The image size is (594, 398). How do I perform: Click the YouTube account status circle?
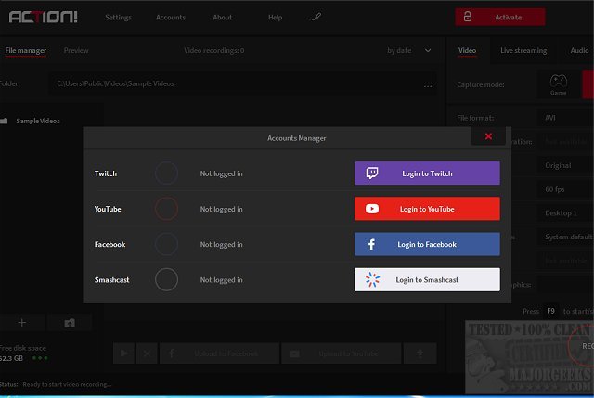[166, 209]
